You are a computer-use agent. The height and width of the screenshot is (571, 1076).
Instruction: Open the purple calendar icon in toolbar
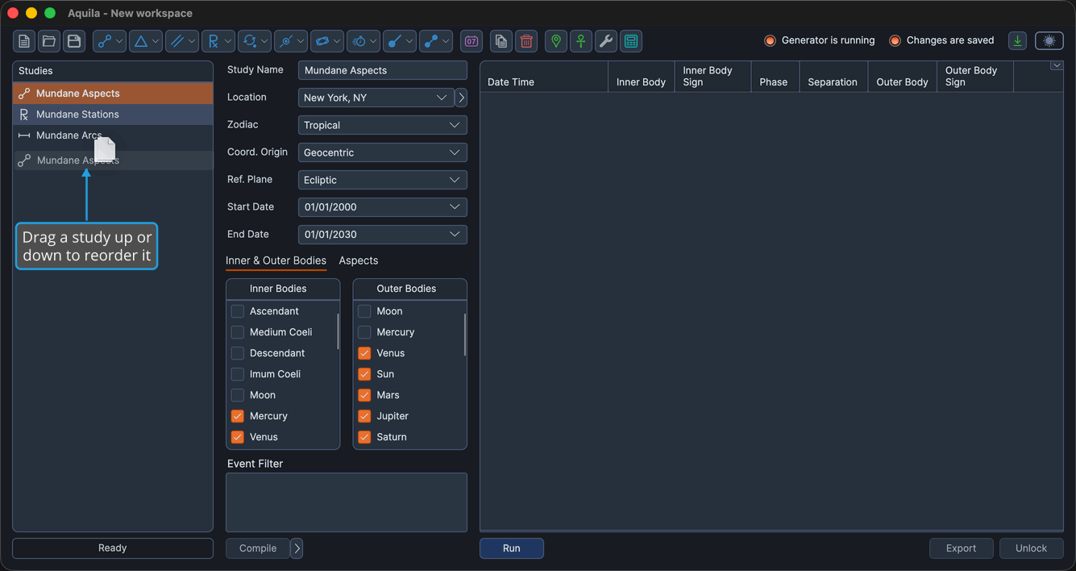point(472,41)
